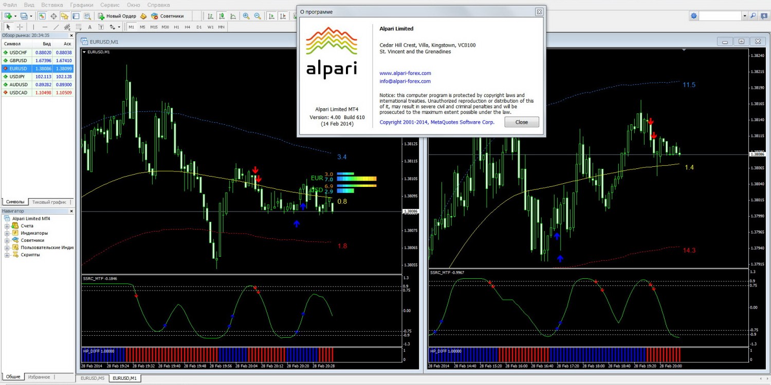Screen dimensions: 771x385
Task: Toggle the Data Window crosshair-target icon
Action: click(x=53, y=16)
